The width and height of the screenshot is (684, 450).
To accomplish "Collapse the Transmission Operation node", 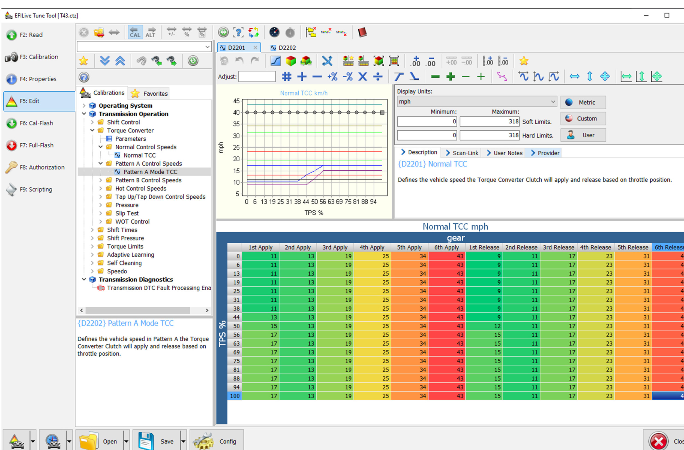I will (84, 114).
